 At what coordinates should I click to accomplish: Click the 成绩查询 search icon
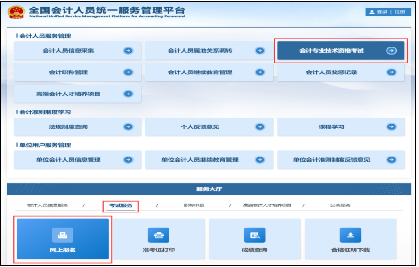[x=255, y=235]
